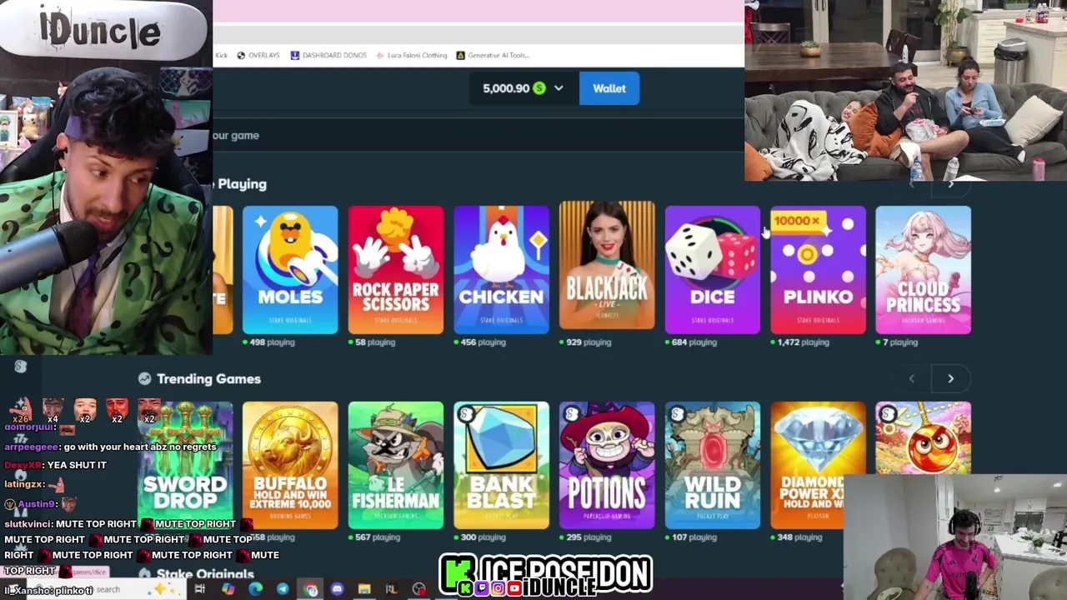Open the Kick bookmark
The image size is (1067, 600).
point(221,55)
